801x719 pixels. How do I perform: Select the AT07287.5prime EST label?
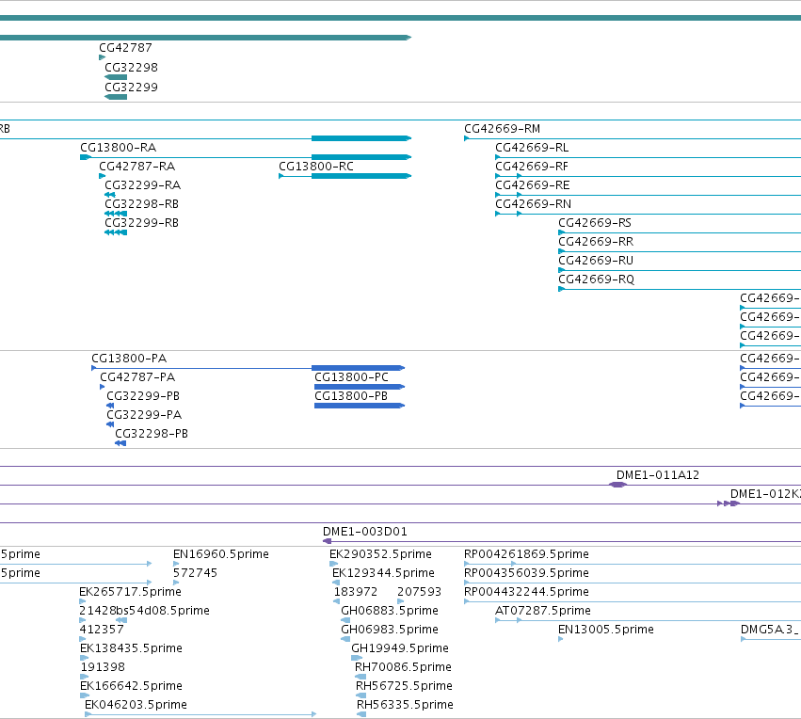click(543, 612)
